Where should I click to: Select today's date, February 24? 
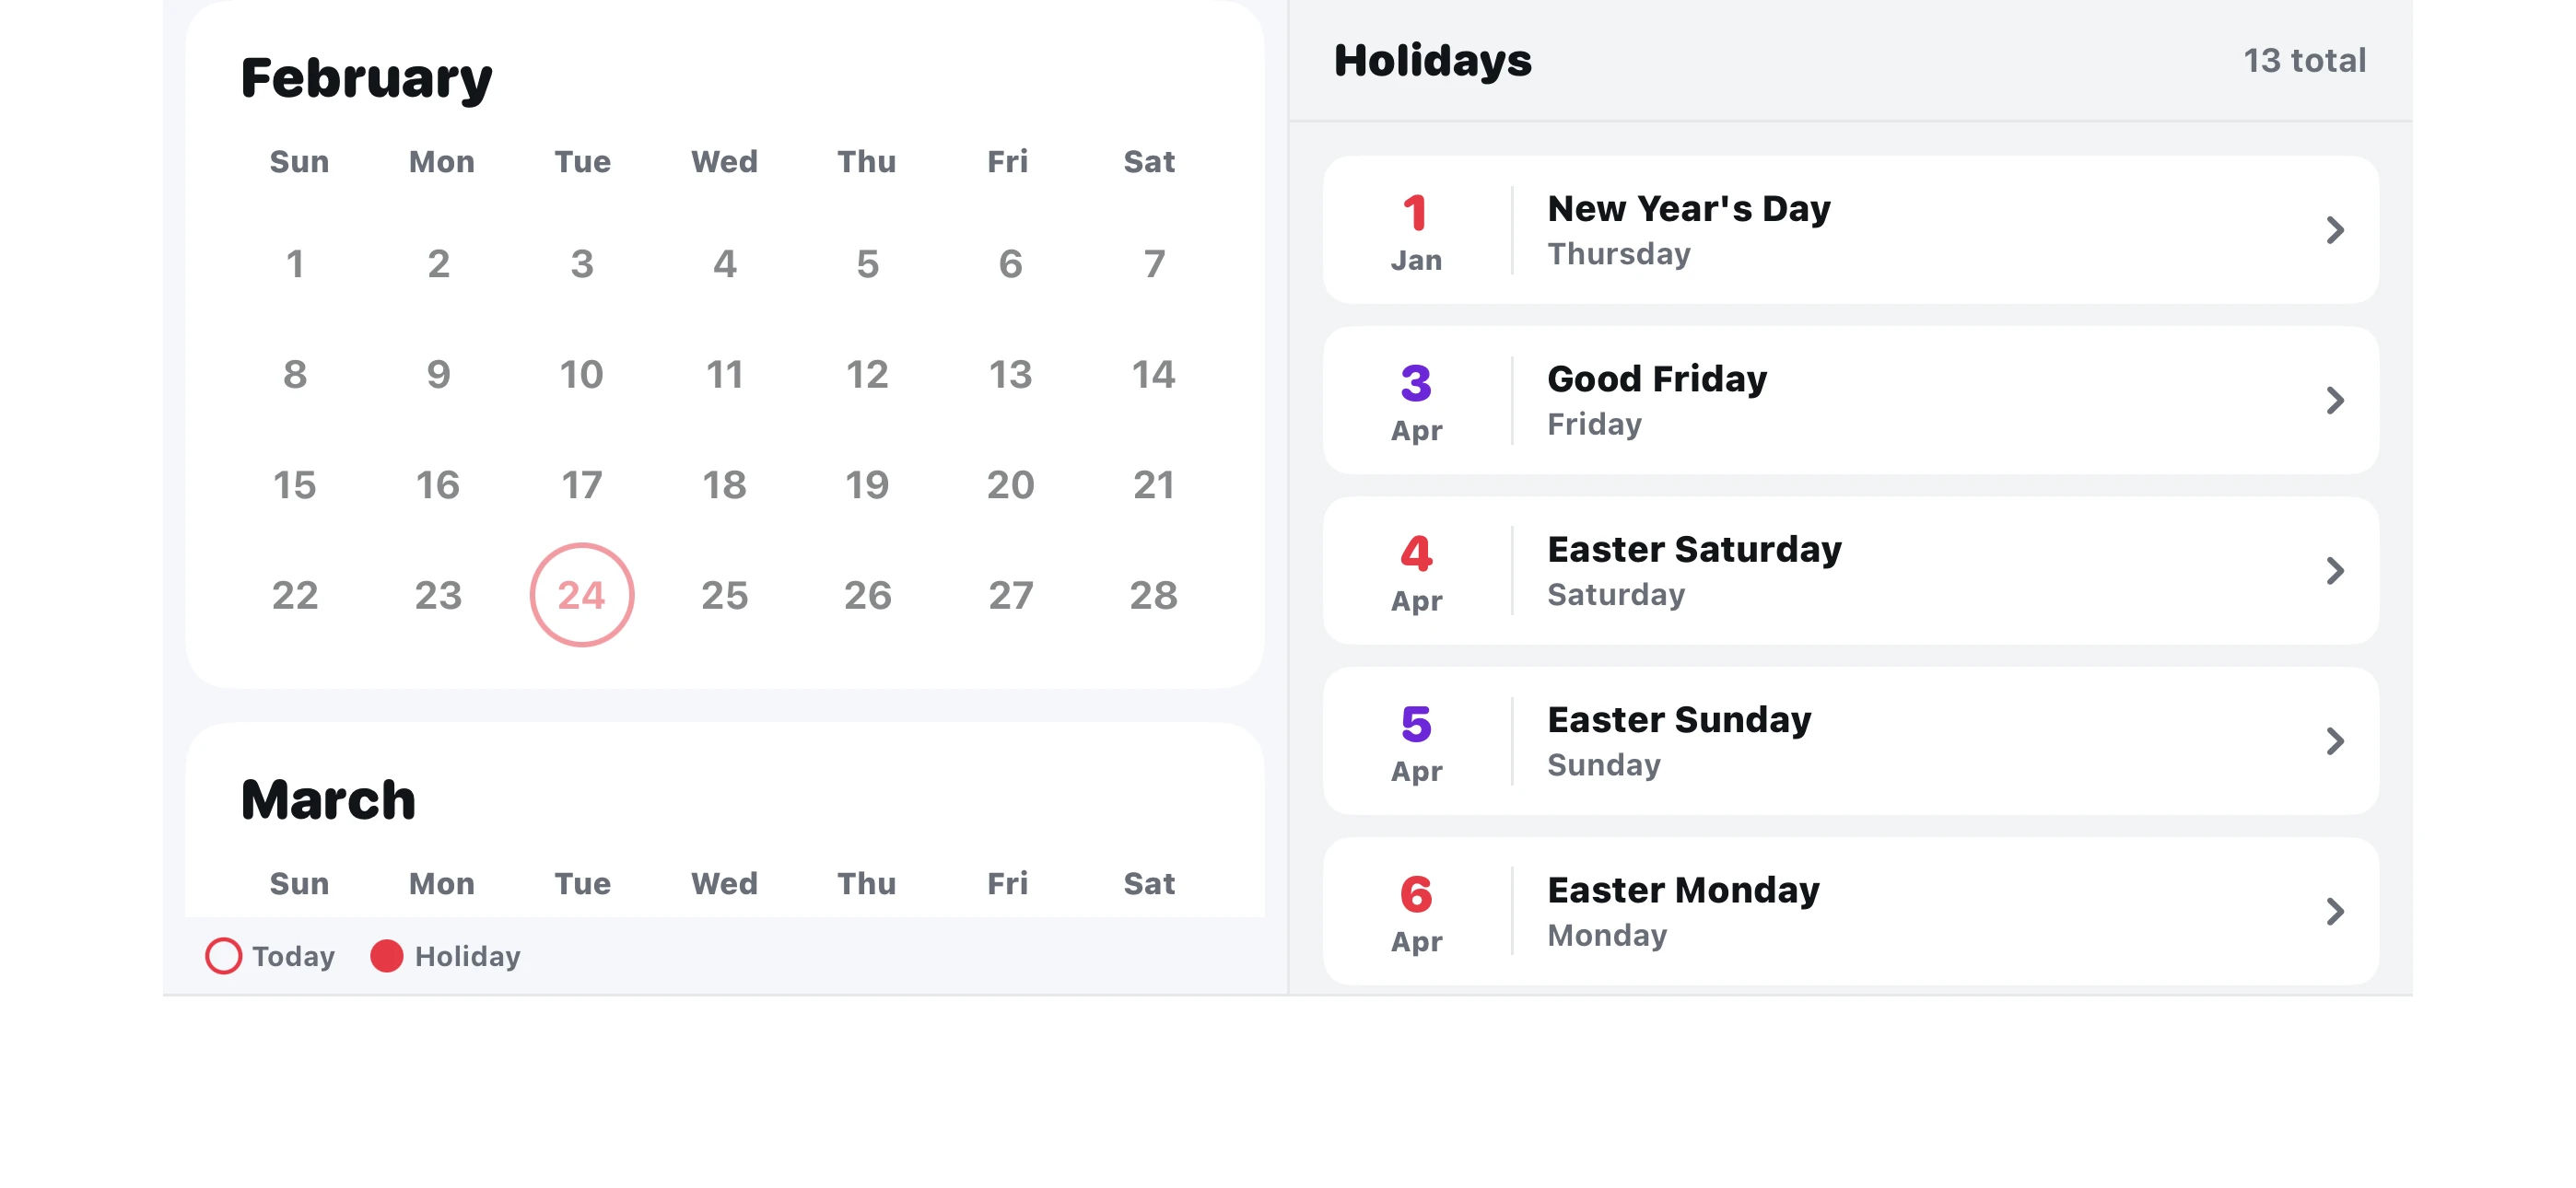(581, 595)
